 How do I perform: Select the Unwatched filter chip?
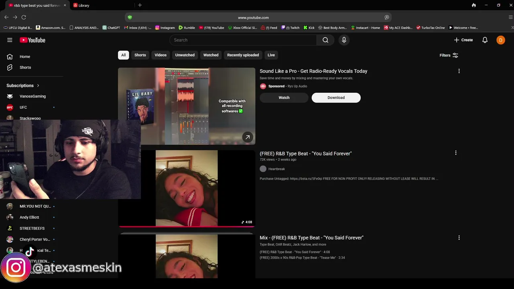coord(185,55)
